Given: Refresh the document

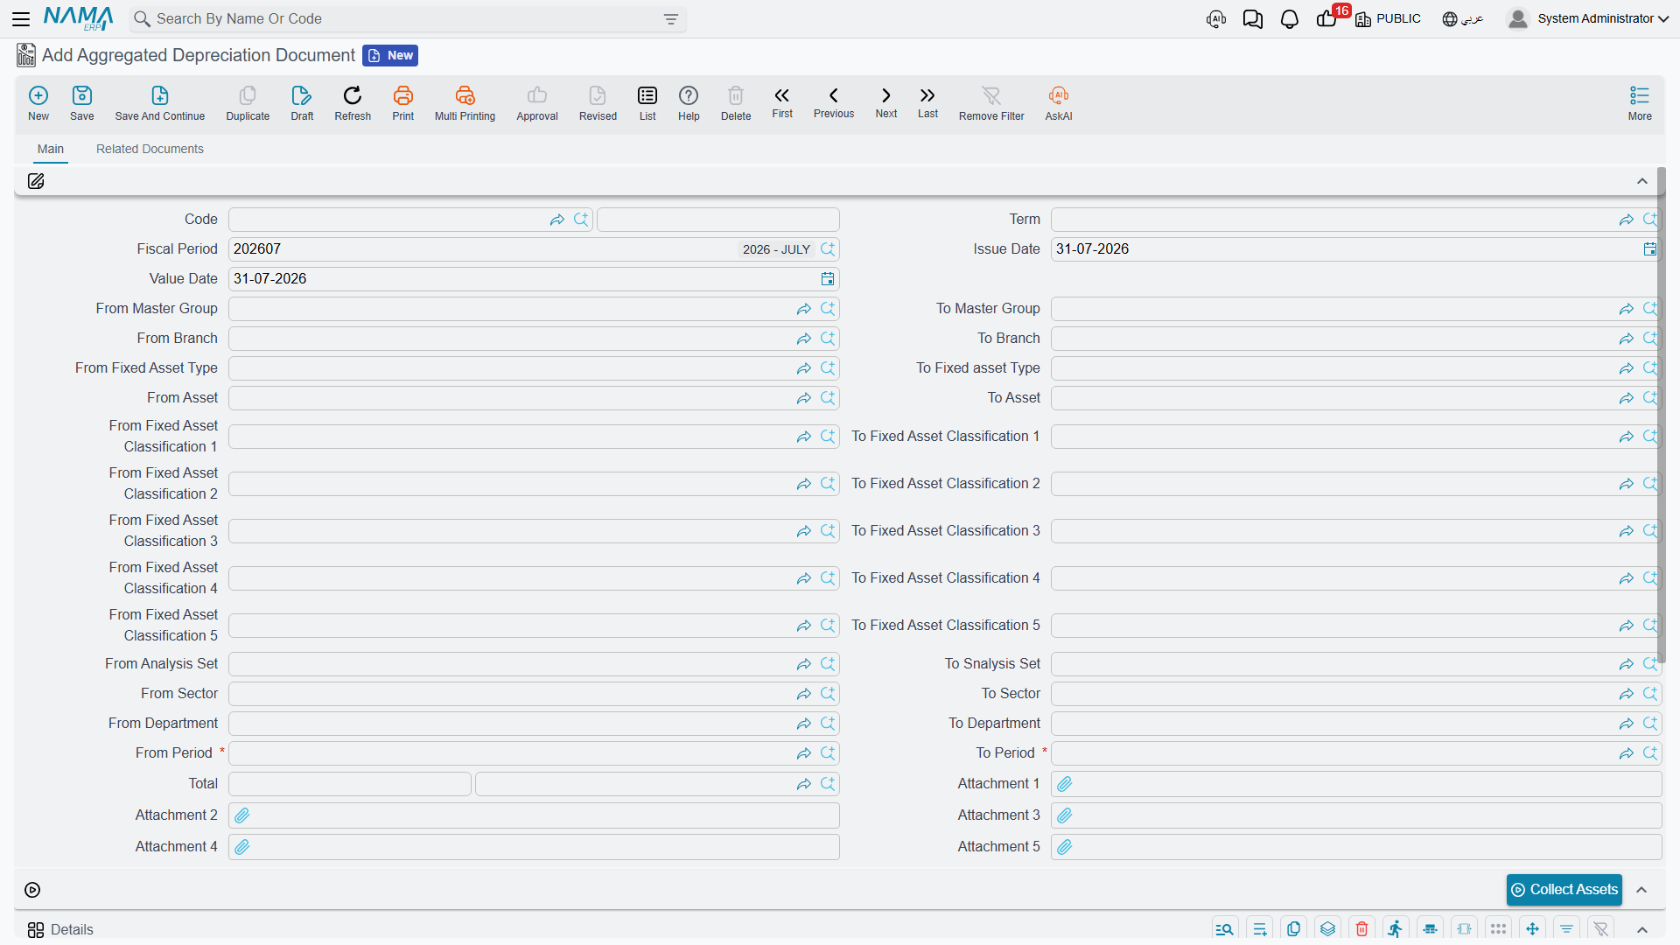Looking at the screenshot, I should coord(353,103).
